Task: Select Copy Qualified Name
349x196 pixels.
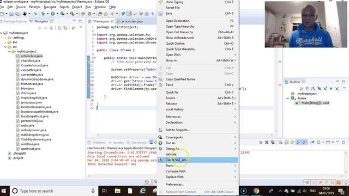Action: (197, 79)
